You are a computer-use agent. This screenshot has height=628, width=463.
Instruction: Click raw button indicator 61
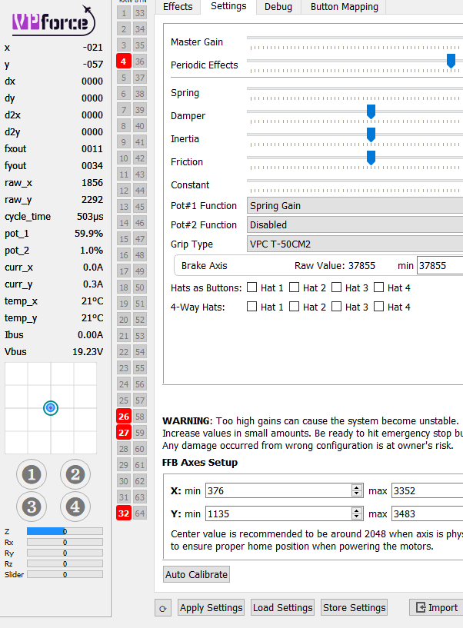140,465
